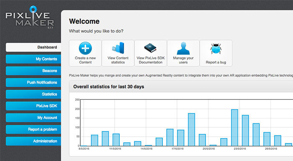Click the 'Create a new Content' label
The image size is (293, 161).
pyautogui.click(x=85, y=60)
